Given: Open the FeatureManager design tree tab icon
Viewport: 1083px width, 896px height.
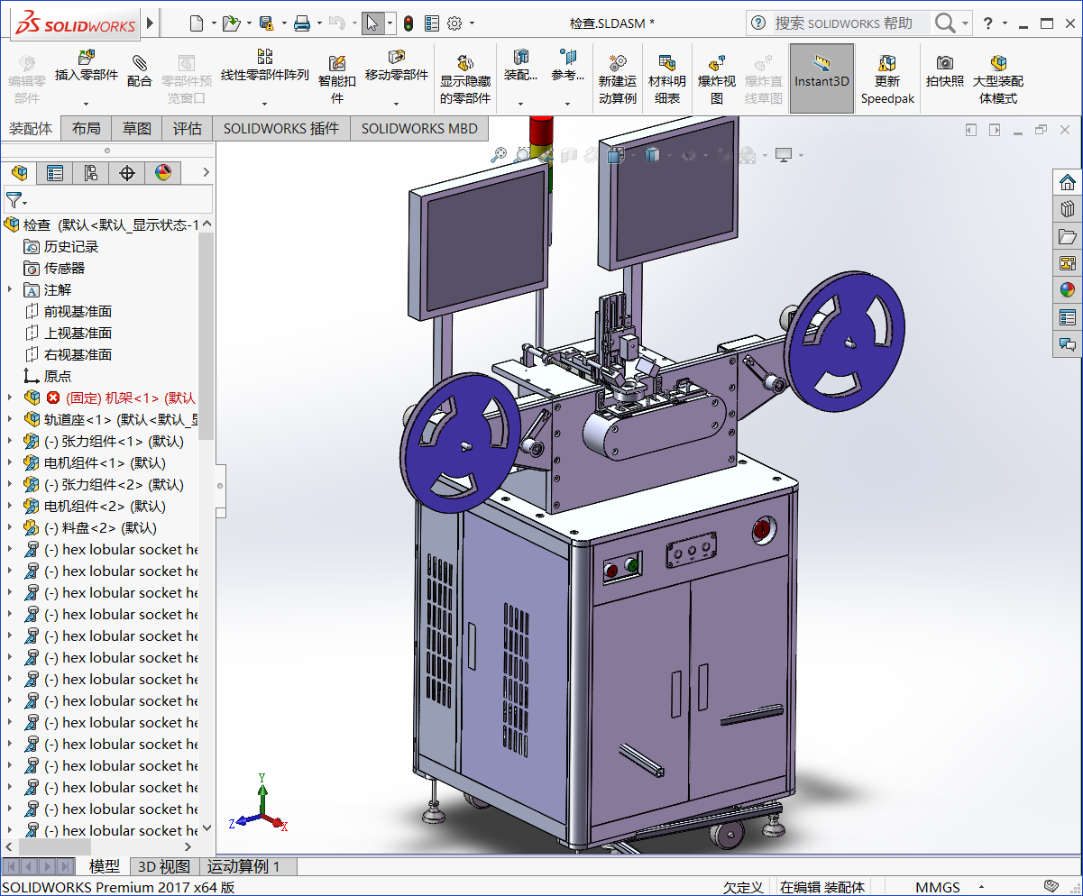Looking at the screenshot, I should (x=19, y=173).
